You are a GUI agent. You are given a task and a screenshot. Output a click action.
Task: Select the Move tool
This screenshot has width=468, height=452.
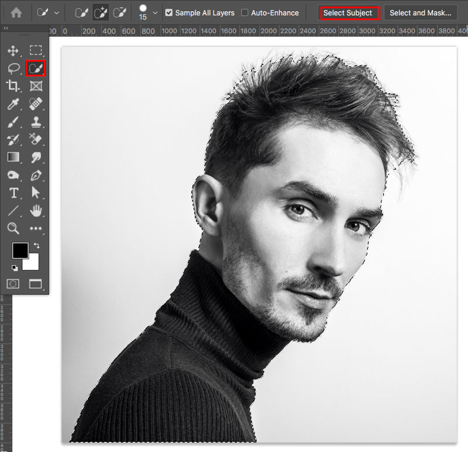pyautogui.click(x=13, y=50)
